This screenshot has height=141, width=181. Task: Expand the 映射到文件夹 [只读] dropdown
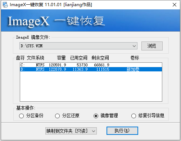pyautogui.click(x=71, y=131)
